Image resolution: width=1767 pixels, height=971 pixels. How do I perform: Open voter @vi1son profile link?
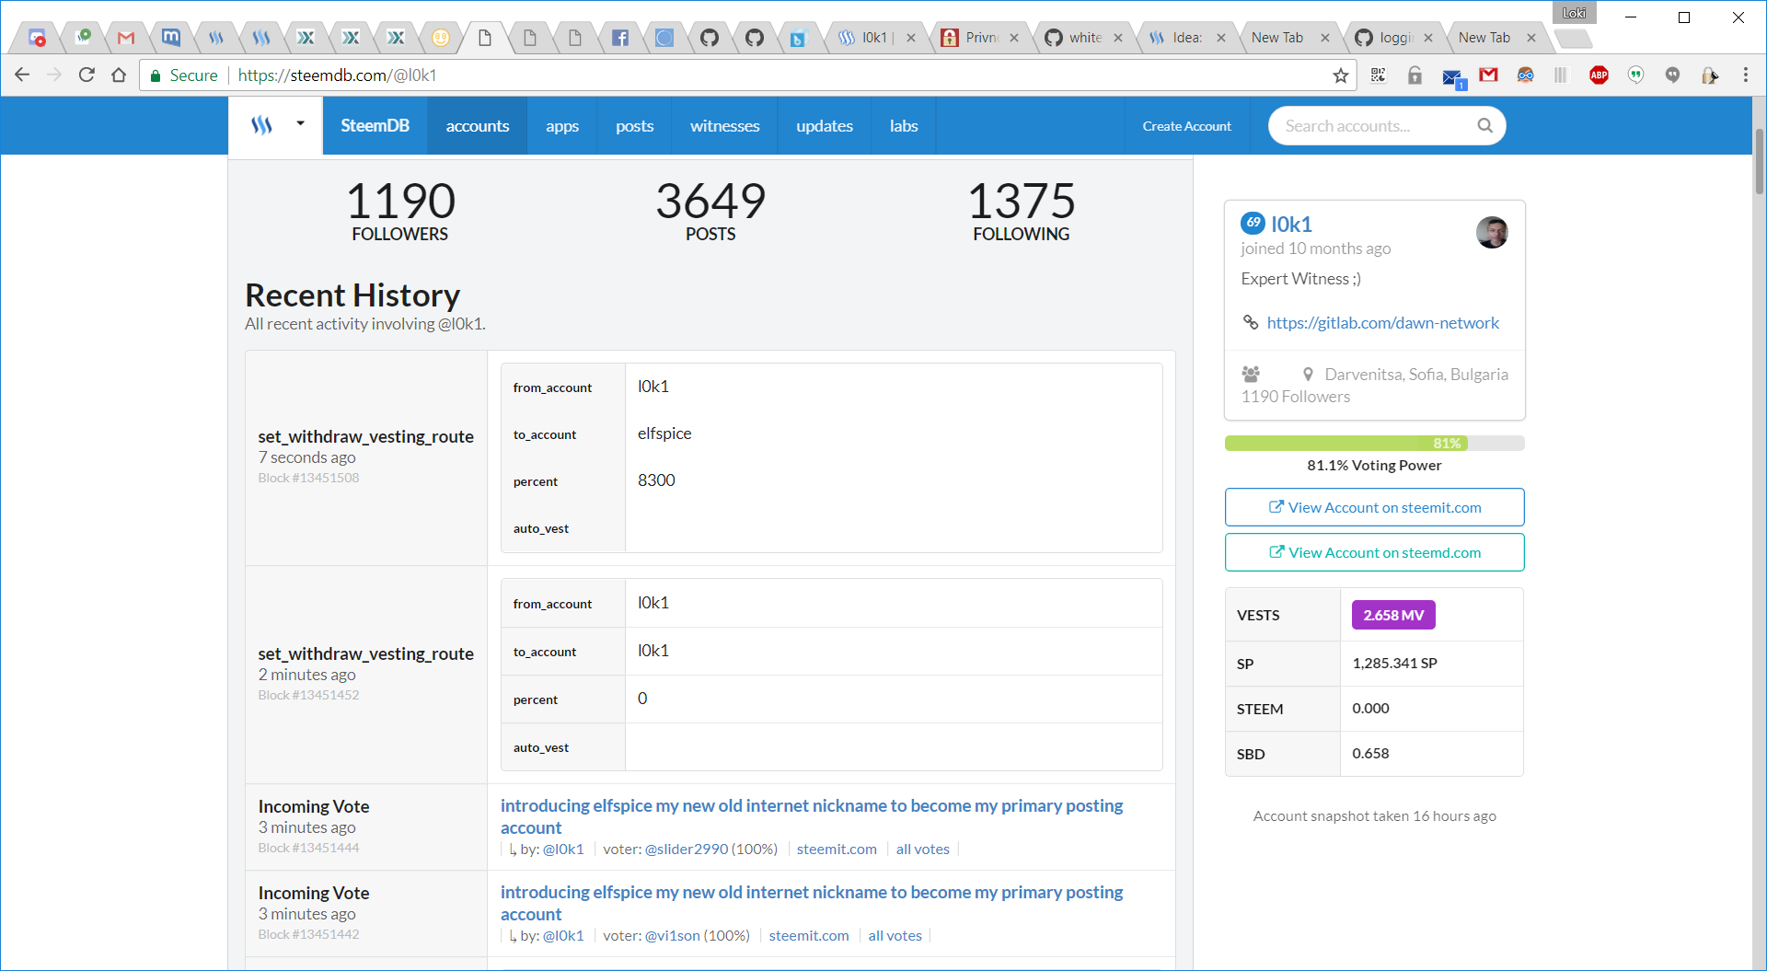673,935
